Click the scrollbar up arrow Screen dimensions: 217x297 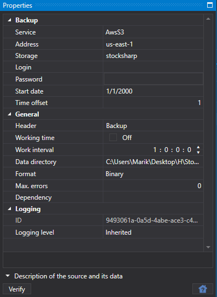tap(208, 19)
